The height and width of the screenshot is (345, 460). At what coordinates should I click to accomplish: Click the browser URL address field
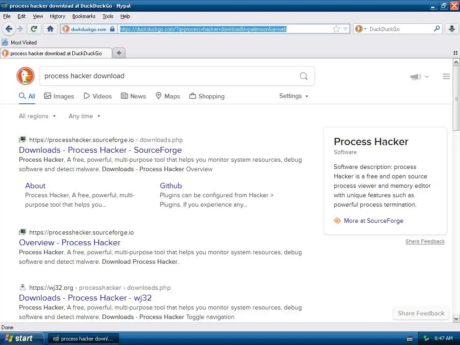coord(225,29)
